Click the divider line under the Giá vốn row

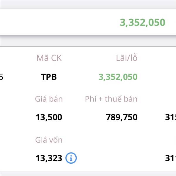click(88, 172)
